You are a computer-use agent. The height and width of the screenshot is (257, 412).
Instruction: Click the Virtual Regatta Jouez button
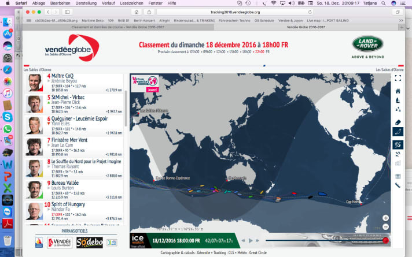[152, 90]
